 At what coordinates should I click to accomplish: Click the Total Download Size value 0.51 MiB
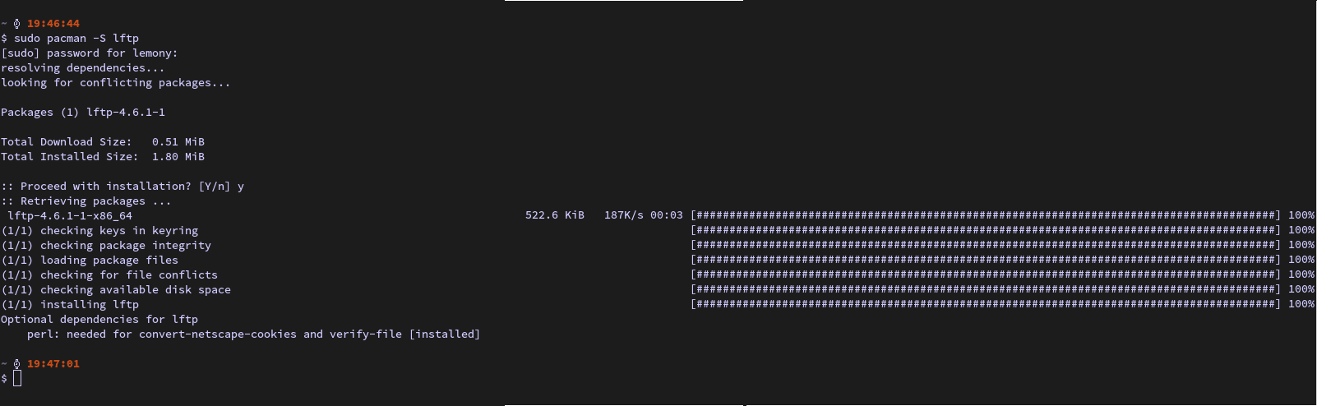click(178, 142)
